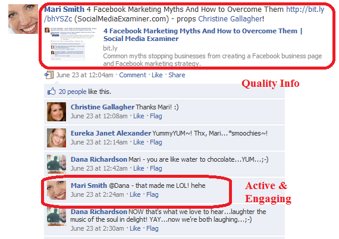Open the '4 Facebook Marketing Myths' article title
The image size is (339, 239).
(x=203, y=35)
